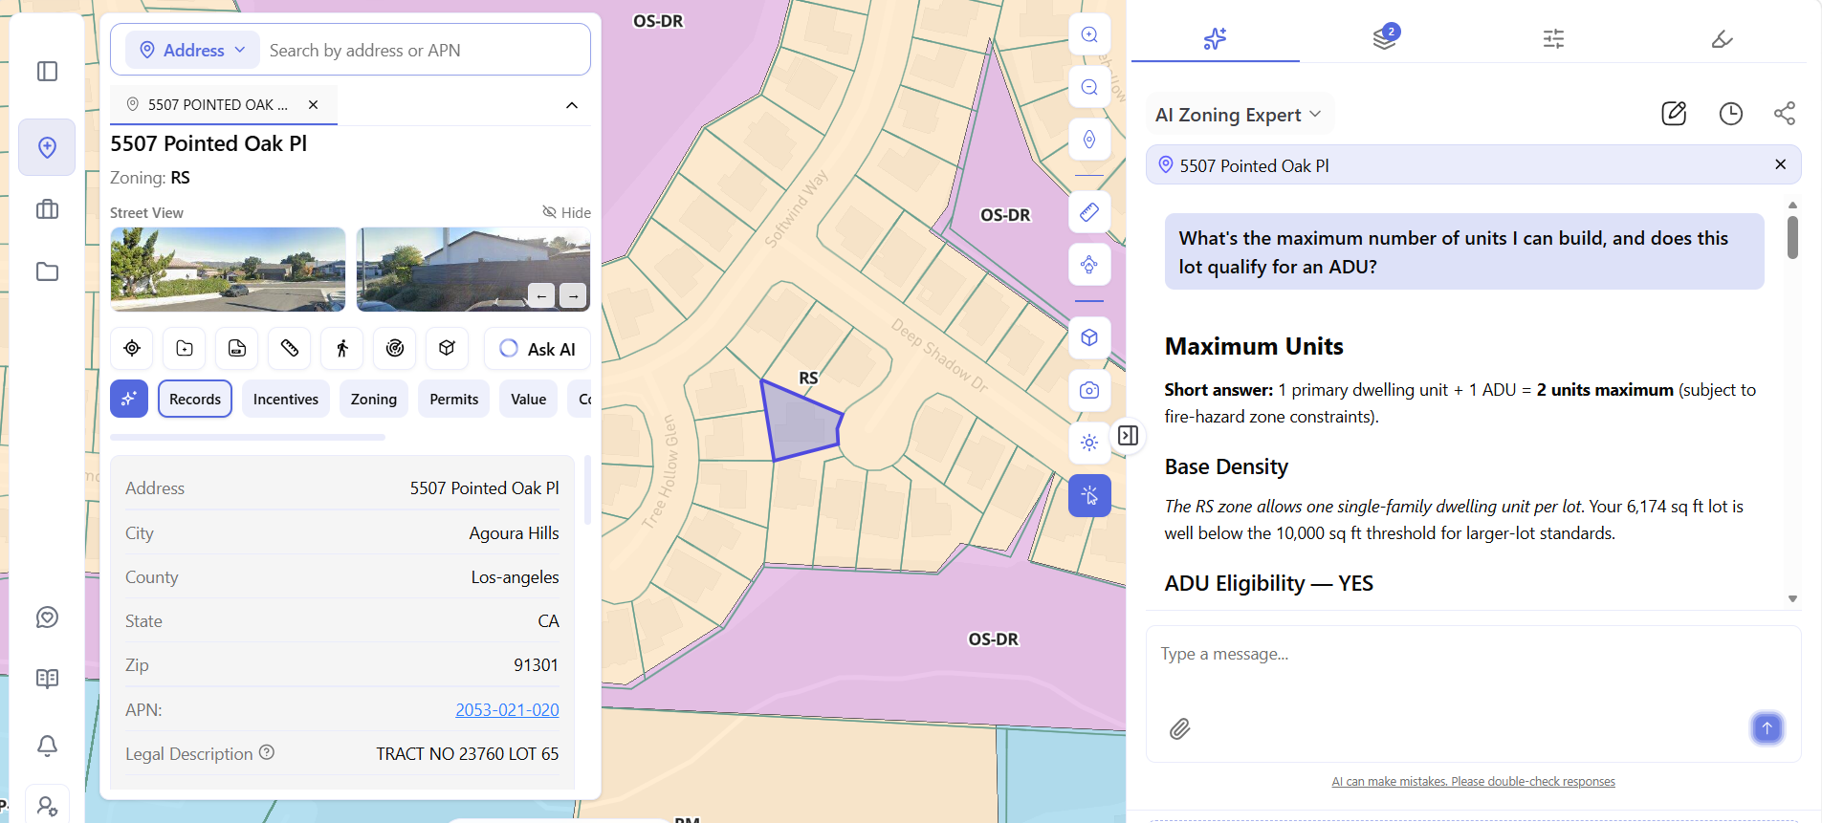Open the folder icon in left sidebar
The height and width of the screenshot is (823, 1822).
tap(47, 271)
